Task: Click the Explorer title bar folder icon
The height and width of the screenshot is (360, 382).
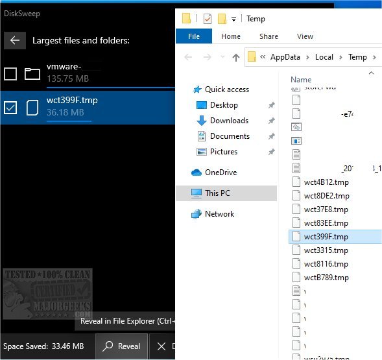Action: point(186,19)
